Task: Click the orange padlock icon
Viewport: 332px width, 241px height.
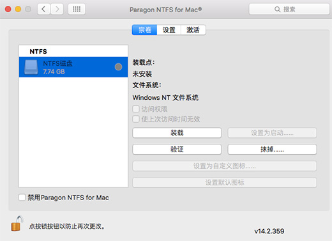Action: point(17,224)
